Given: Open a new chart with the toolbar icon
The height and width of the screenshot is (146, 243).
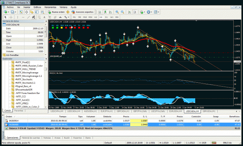Looking at the screenshot, I should (x=5, y=12).
